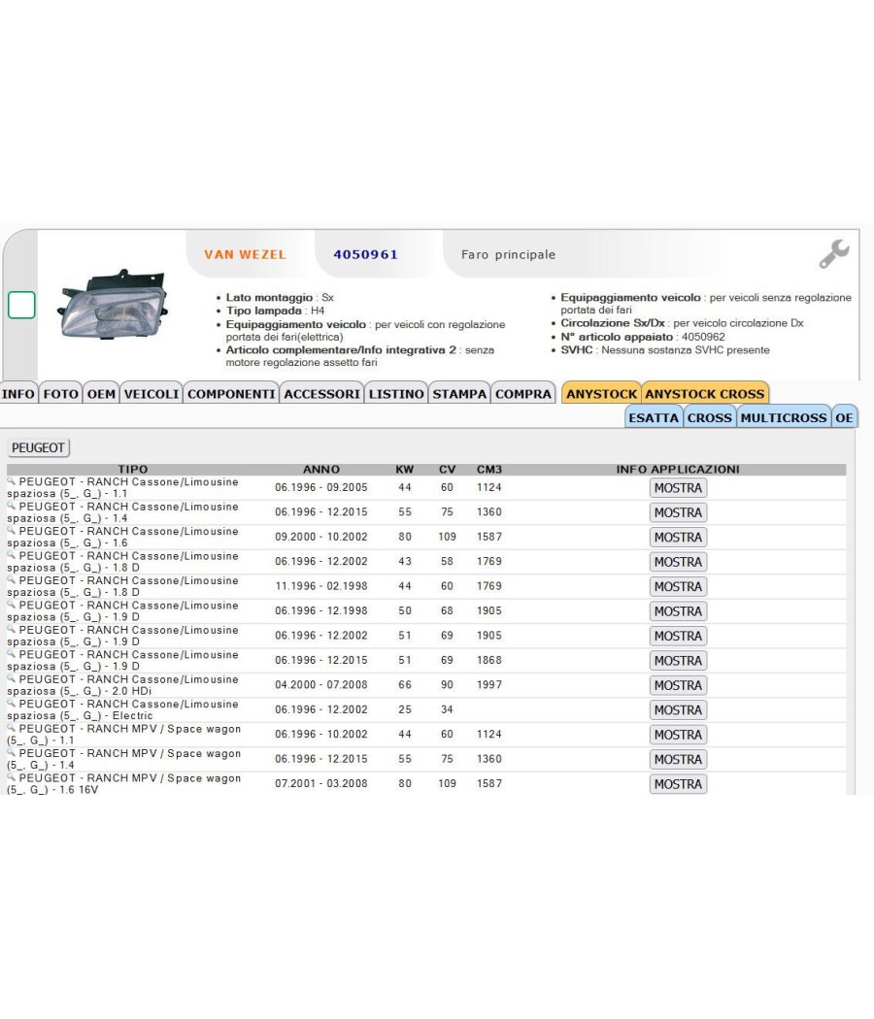Click magnifier icon of Cassone 1.4 row

[11, 506]
